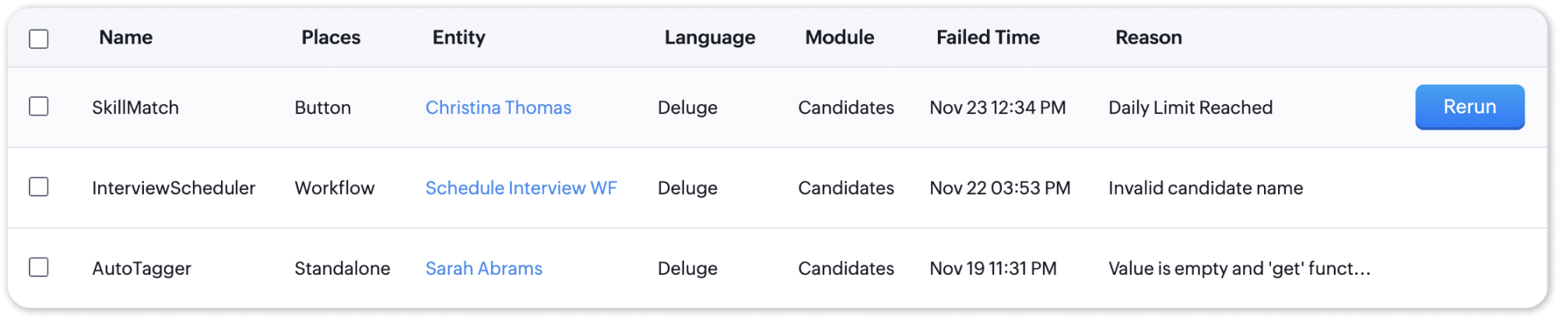Click the Language column header
1559x319 pixels.
tap(709, 37)
